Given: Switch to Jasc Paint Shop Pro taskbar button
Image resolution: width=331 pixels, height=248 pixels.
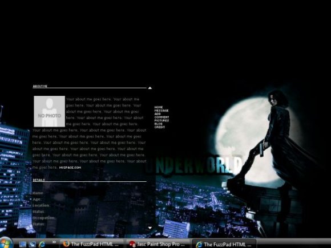Looking at the screenshot, I should click(158, 244).
